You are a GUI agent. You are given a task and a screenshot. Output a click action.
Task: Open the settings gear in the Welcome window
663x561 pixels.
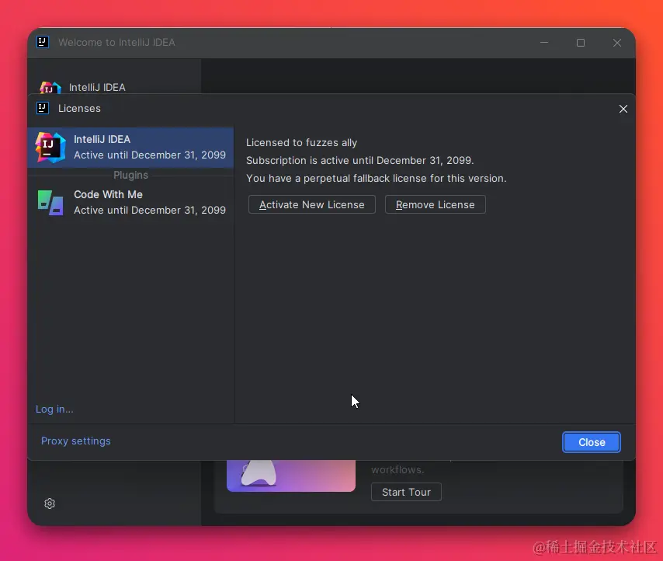(50, 504)
